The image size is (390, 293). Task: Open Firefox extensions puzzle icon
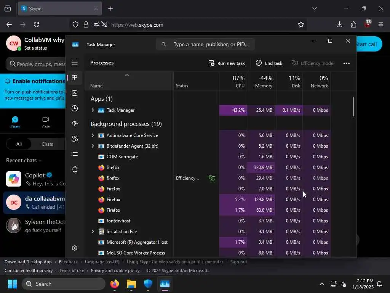tap(353, 24)
